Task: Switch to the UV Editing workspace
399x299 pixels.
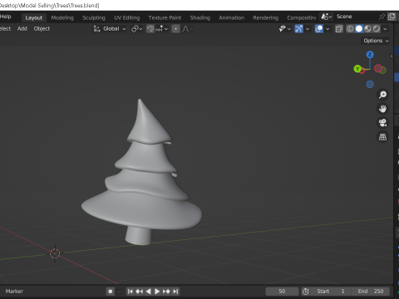Action: tap(127, 17)
